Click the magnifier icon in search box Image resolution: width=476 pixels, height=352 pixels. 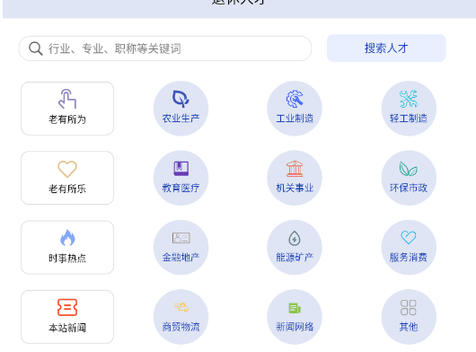click(36, 48)
